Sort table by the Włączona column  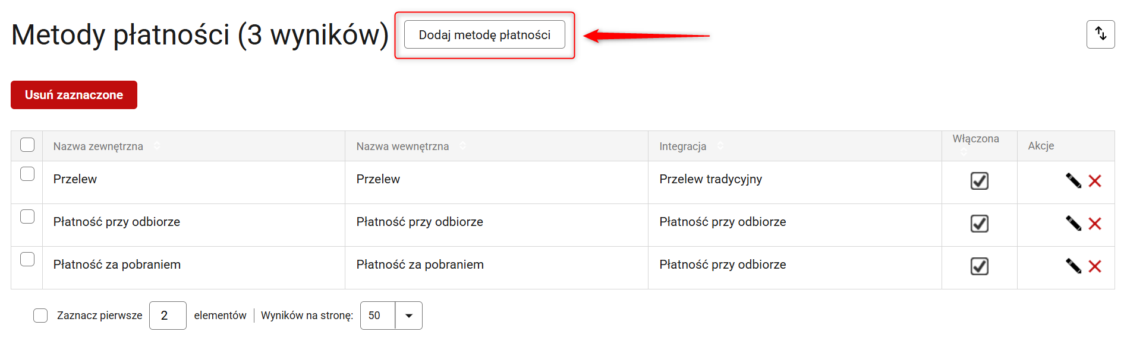964,152
